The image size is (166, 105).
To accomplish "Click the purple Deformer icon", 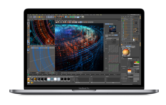I will [76, 17].
